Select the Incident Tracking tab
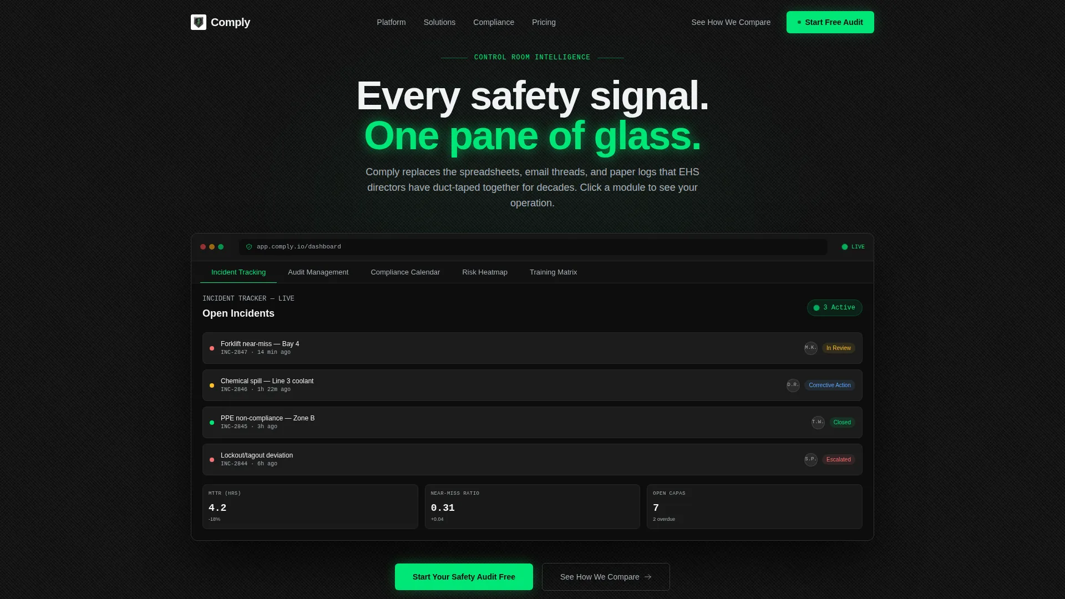1065x599 pixels. (239, 272)
